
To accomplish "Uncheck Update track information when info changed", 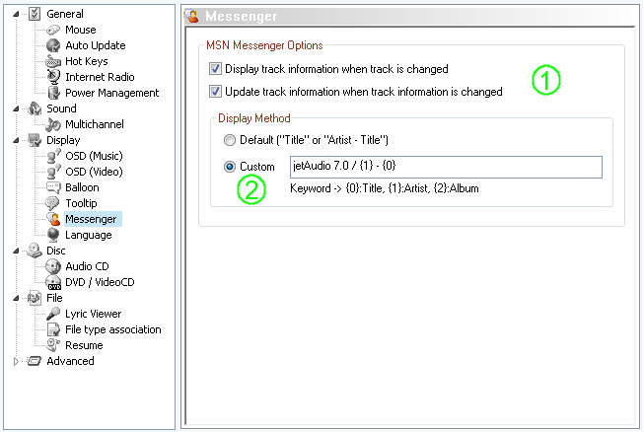I will (215, 91).
